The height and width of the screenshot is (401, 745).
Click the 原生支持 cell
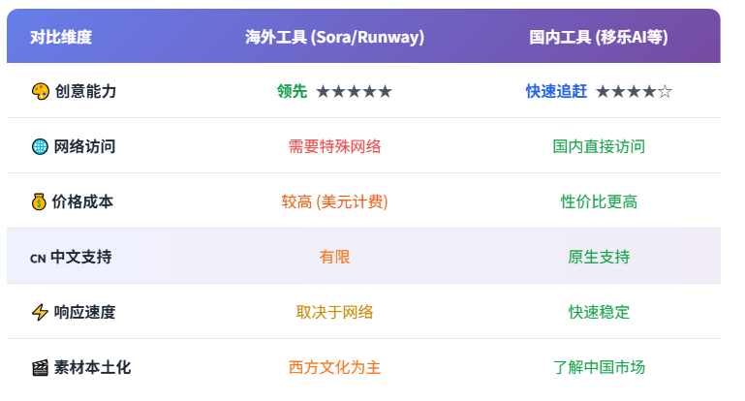point(599,257)
